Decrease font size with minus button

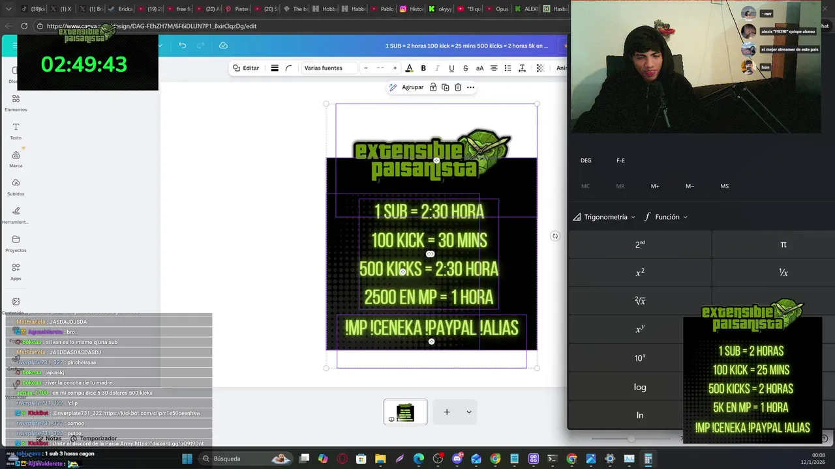click(366, 68)
